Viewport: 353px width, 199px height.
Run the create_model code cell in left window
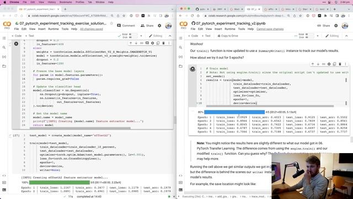[16, 44]
